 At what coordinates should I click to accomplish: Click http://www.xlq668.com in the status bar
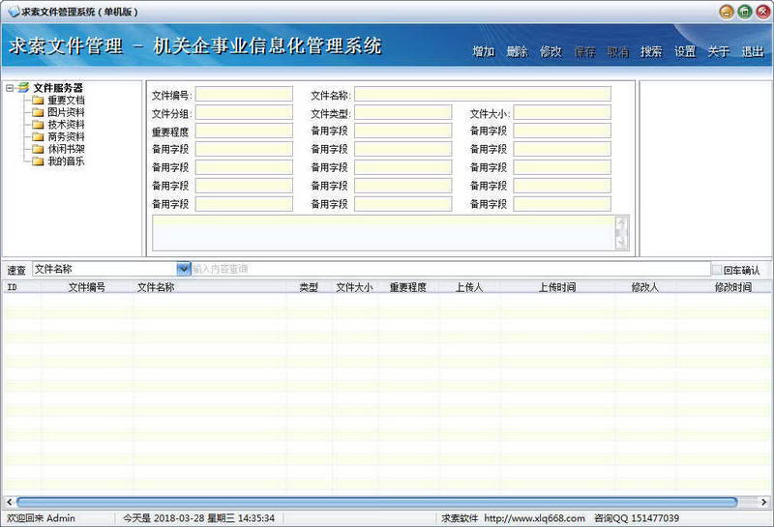pyautogui.click(x=534, y=518)
